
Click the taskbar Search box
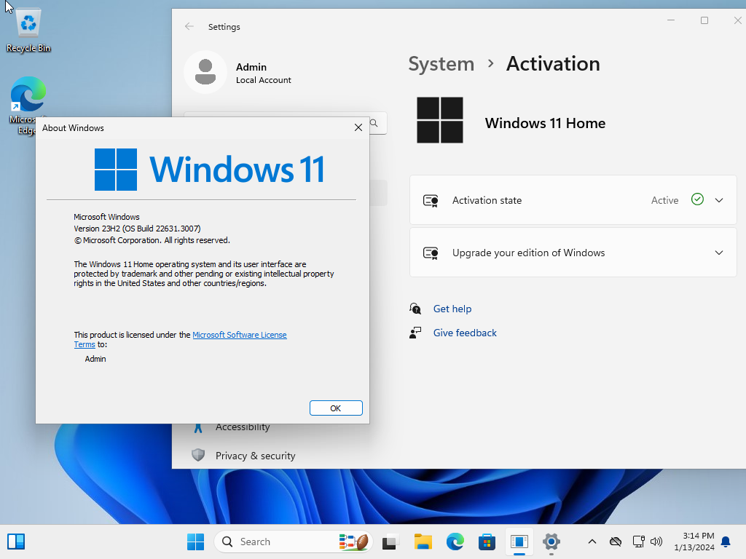[277, 542]
